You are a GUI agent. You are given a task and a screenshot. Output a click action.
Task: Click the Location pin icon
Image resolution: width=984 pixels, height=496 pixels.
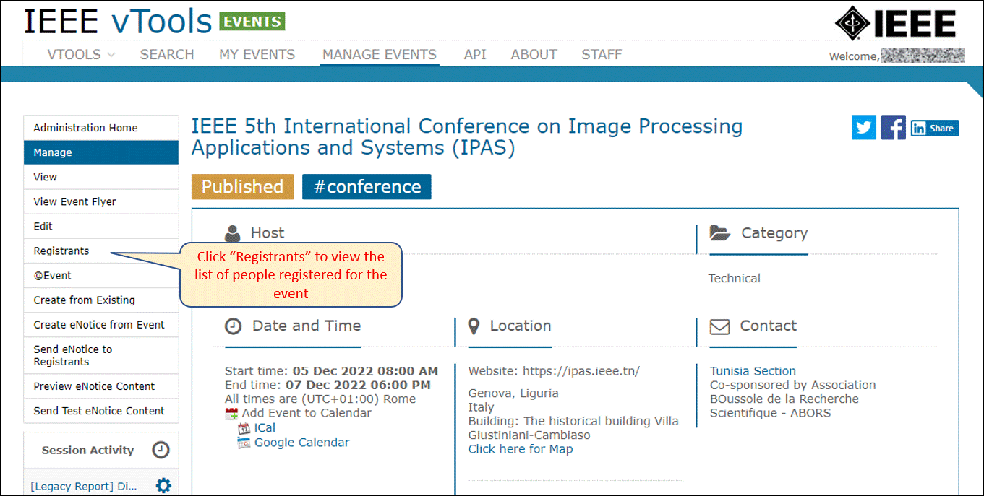pyautogui.click(x=474, y=326)
